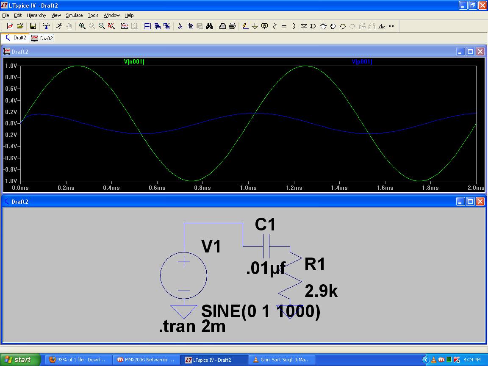
Task: Open the Windows start menu
Action: 20,360
